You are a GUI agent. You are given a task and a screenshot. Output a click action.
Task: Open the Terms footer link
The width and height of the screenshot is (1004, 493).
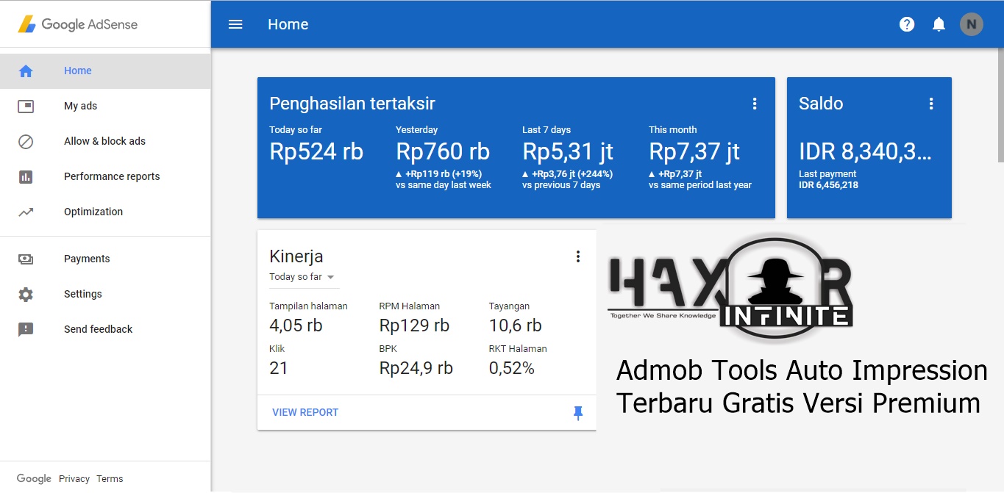[x=110, y=479]
